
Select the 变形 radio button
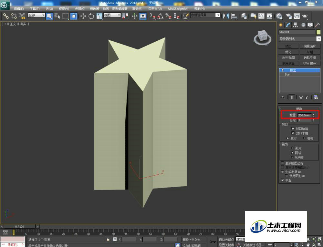(x=287, y=138)
